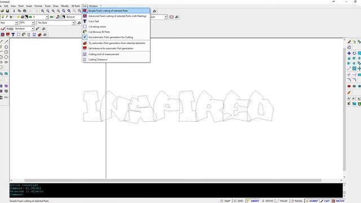Click the blue Move cross icon on right toolbar
Image resolution: width=361 pixels, height=203 pixels.
pos(349,53)
